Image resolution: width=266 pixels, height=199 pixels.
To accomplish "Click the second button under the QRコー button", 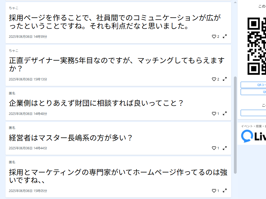I will 253,92.
